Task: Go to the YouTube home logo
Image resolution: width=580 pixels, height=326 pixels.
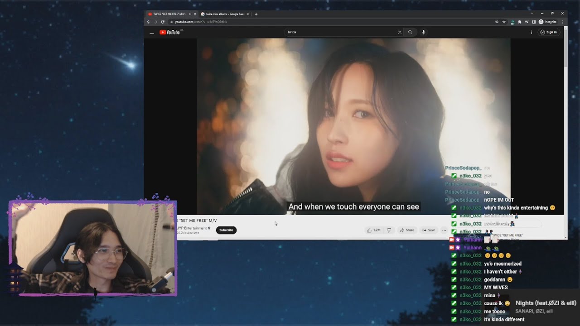Action: pos(170,32)
